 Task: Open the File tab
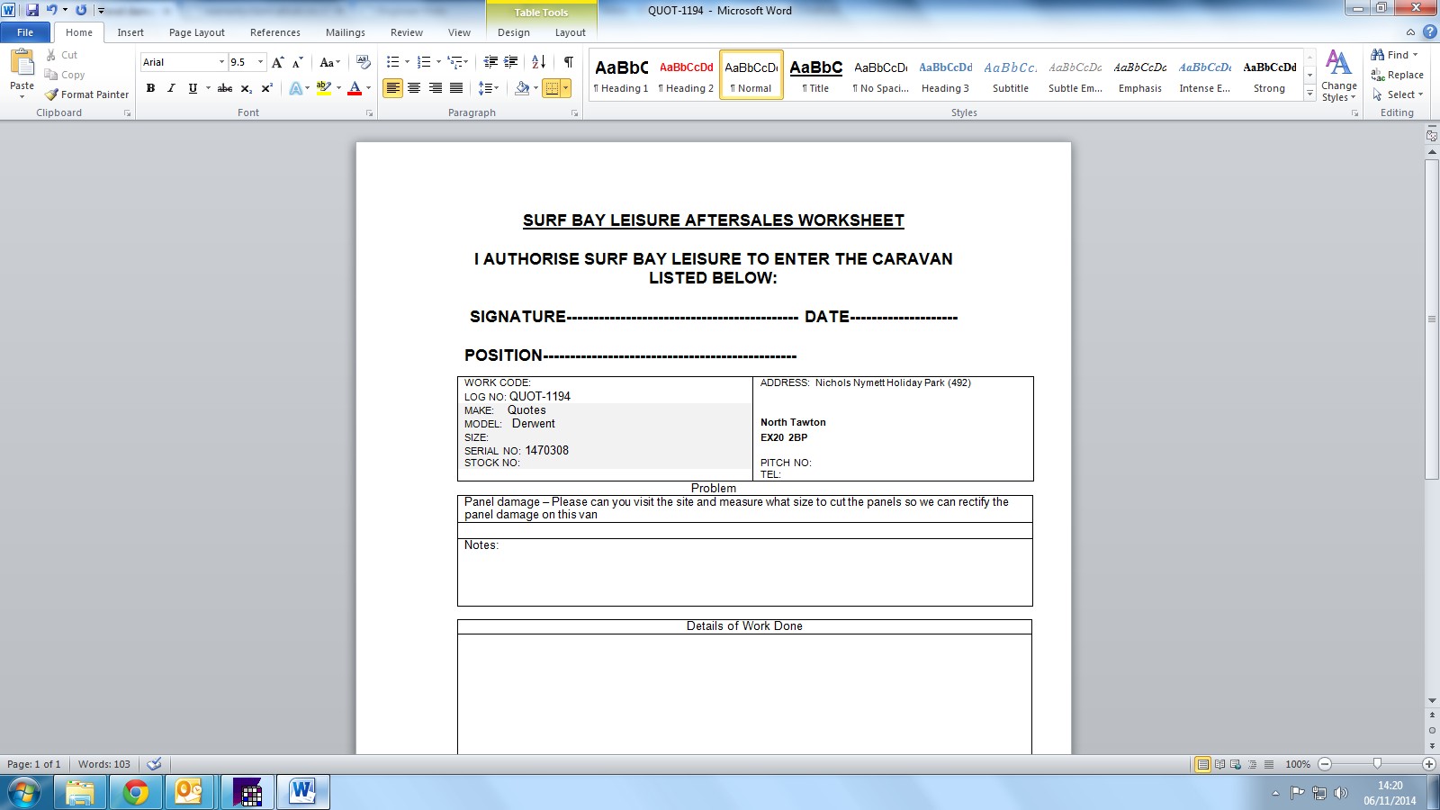[25, 32]
